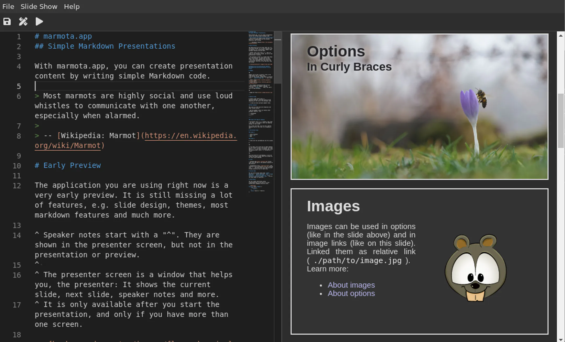
Task: Click the '# marmota.app' heading line
Action: (63, 36)
